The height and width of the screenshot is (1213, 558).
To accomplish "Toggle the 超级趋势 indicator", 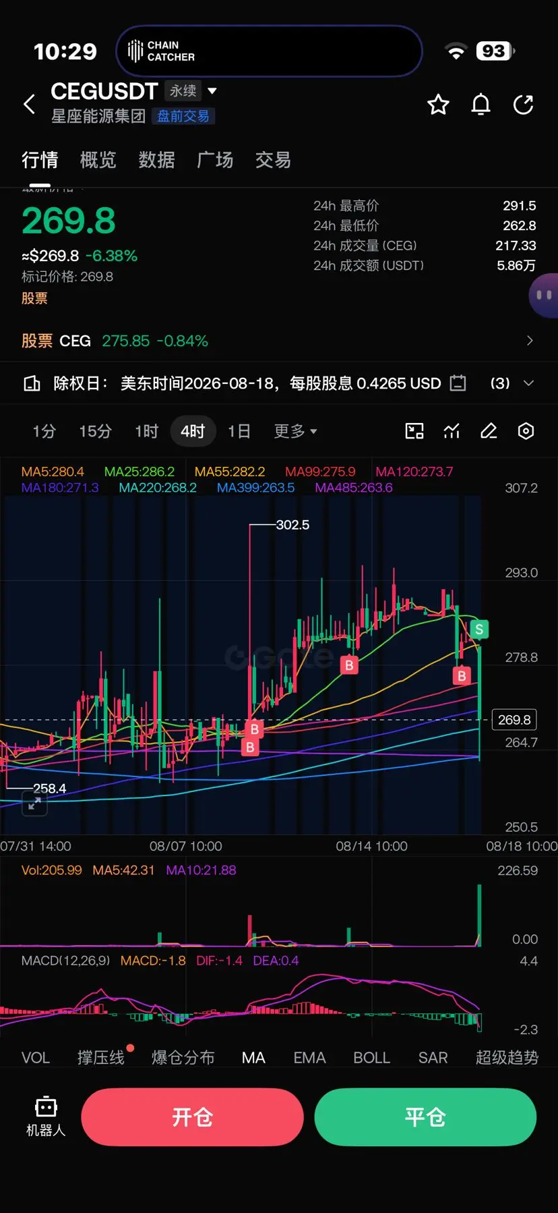I will point(507,1057).
